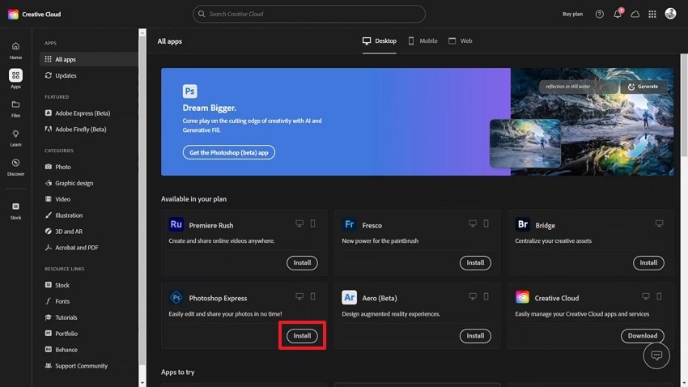Click the Bridge Br app icon

(x=522, y=224)
